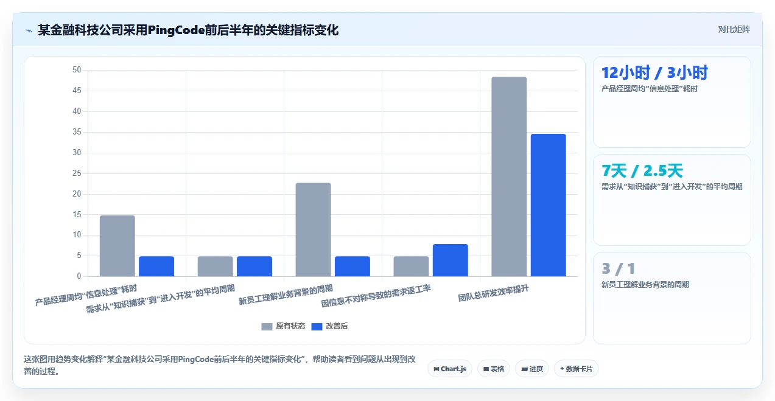Click the y-axis value 25
This screenshot has height=401, width=775.
point(76,173)
